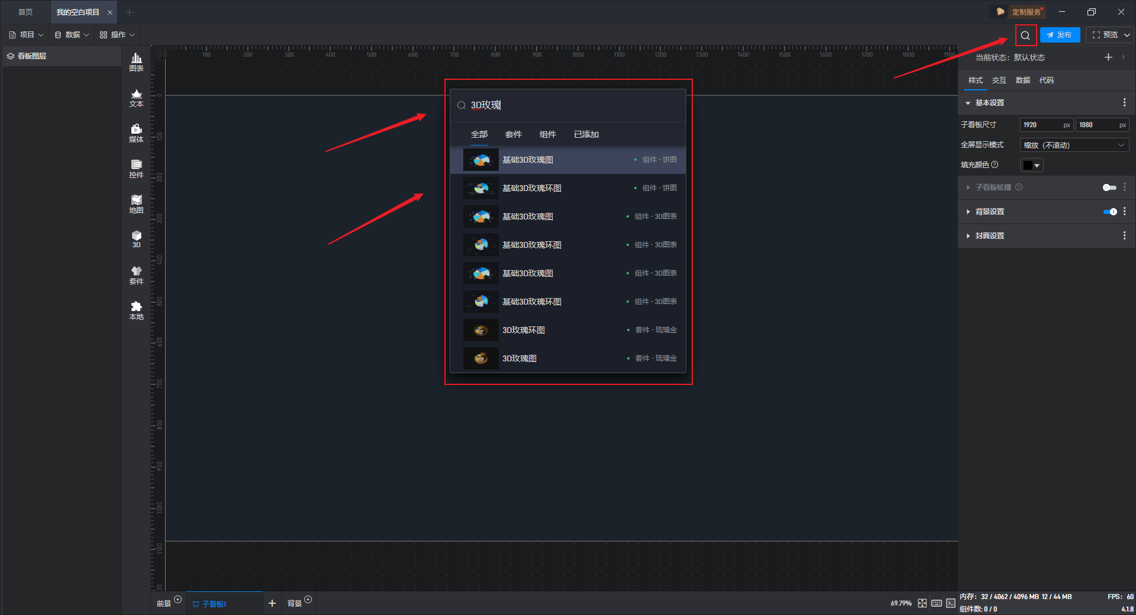Add a new state with the plus icon
This screenshot has height=615, width=1136.
[1108, 57]
